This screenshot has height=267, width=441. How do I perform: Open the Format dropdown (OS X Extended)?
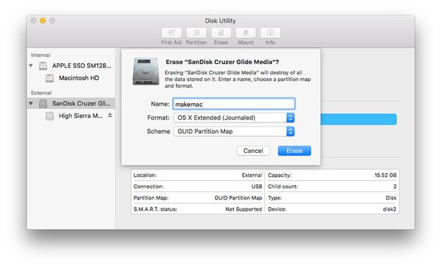pos(234,118)
